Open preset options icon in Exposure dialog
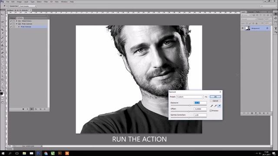Image resolution: width=278 pixels, height=156 pixels. point(206,97)
